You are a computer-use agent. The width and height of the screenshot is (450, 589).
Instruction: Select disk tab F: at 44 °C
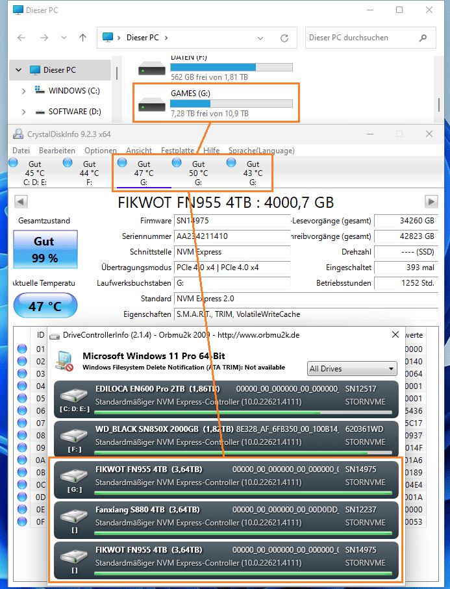click(x=90, y=173)
